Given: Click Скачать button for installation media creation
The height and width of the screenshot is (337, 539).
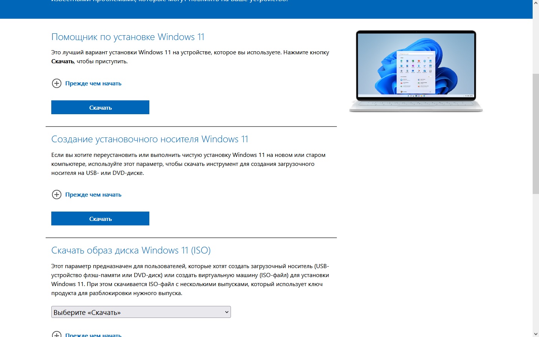Looking at the screenshot, I should [x=100, y=219].
